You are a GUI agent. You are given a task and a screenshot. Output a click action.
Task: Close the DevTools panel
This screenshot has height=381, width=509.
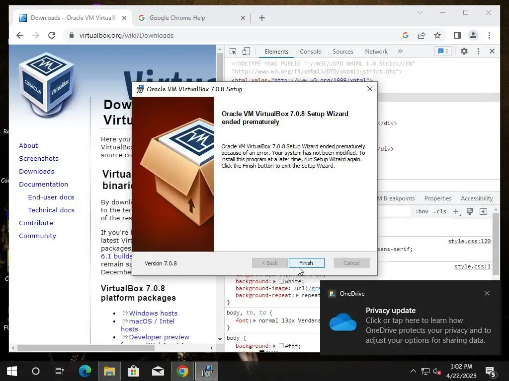coord(492,51)
